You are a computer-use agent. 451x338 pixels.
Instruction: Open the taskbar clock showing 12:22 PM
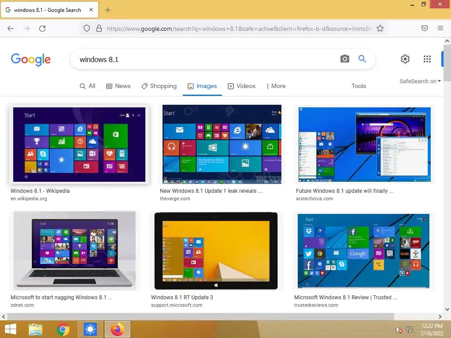point(432,330)
